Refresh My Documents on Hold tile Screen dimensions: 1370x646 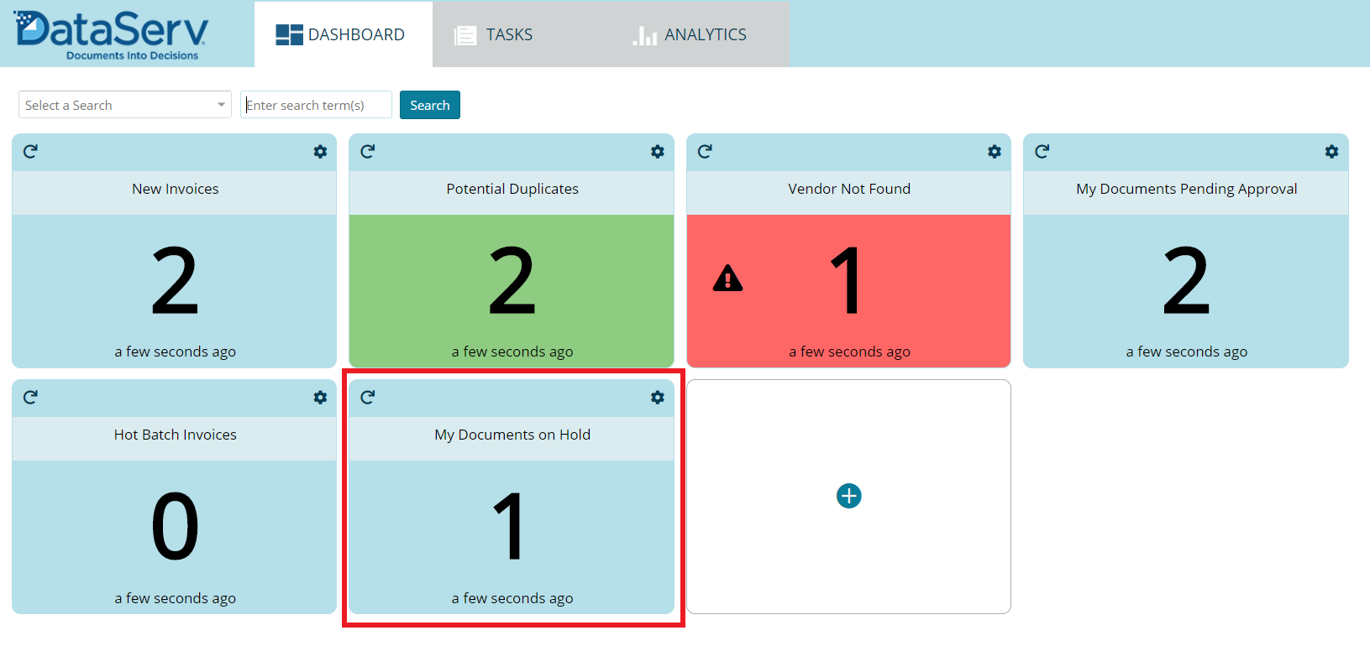pyautogui.click(x=367, y=398)
